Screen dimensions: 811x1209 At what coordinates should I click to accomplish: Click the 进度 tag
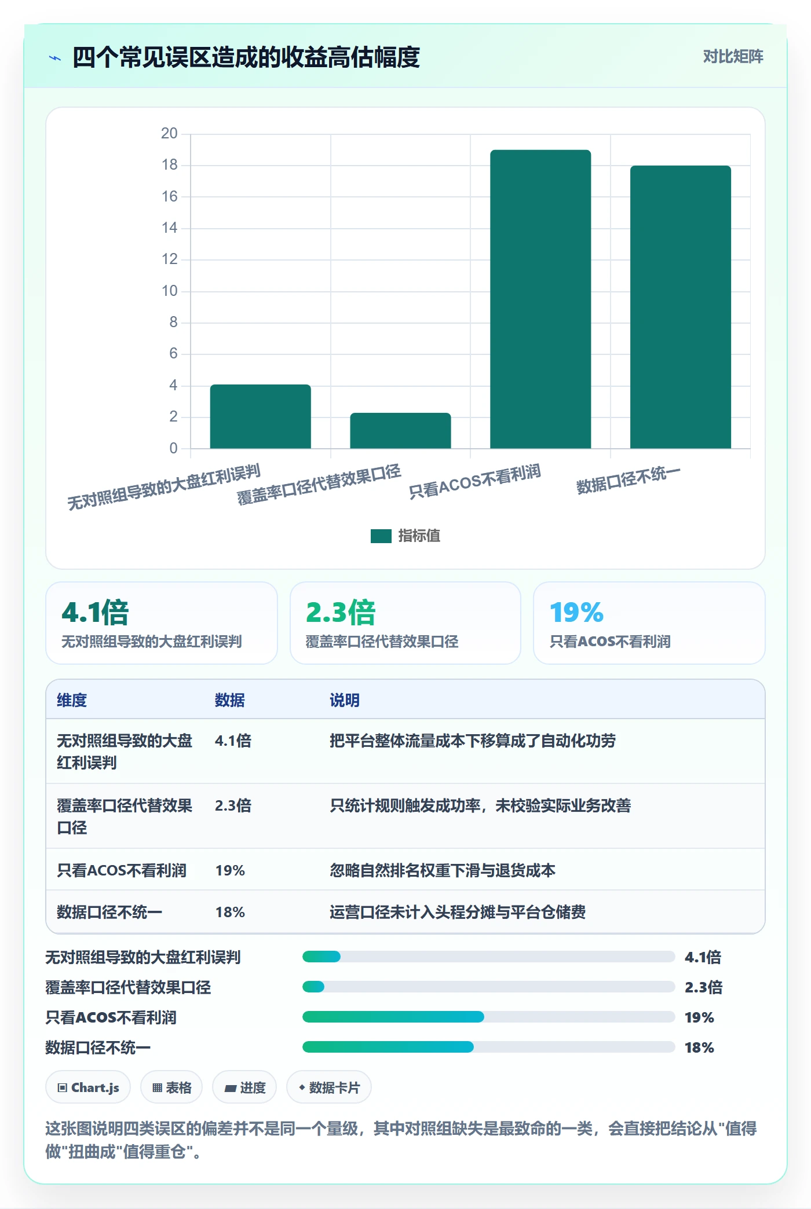[x=244, y=1087]
